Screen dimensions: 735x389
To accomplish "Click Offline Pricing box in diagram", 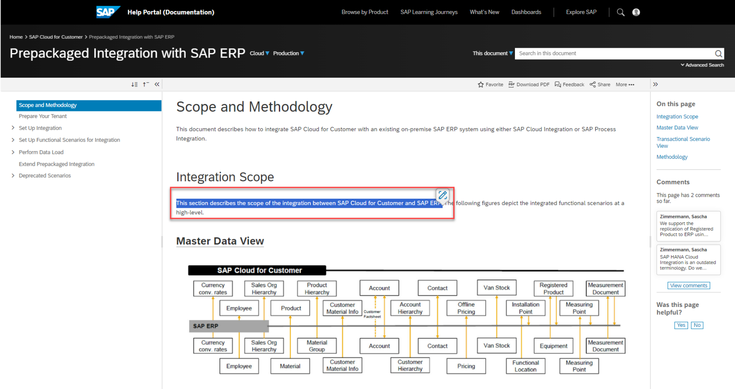I will tap(466, 308).
